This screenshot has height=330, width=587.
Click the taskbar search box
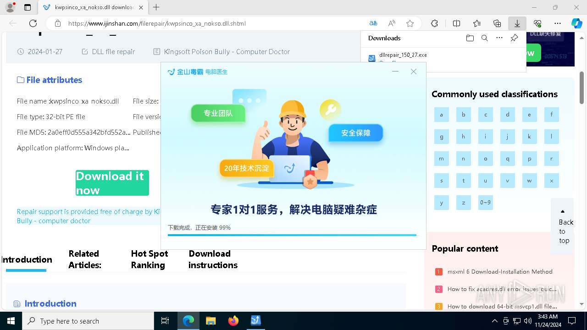coord(88,321)
